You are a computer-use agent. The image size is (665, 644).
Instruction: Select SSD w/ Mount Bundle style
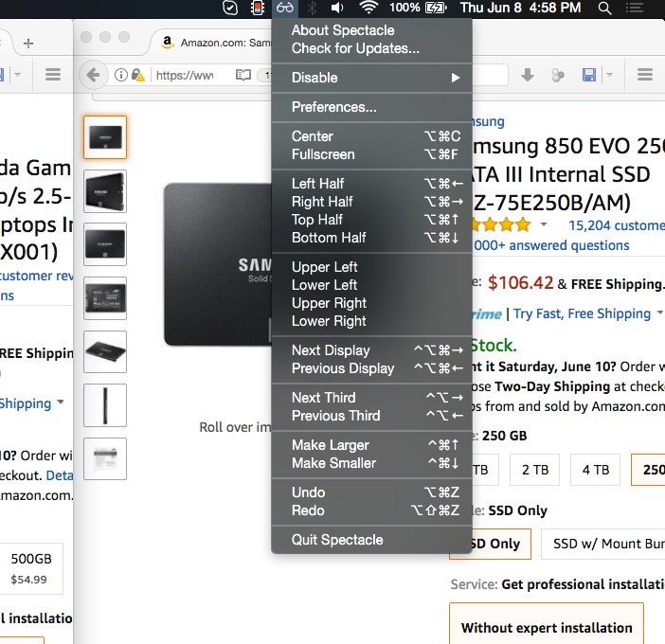coord(603,544)
